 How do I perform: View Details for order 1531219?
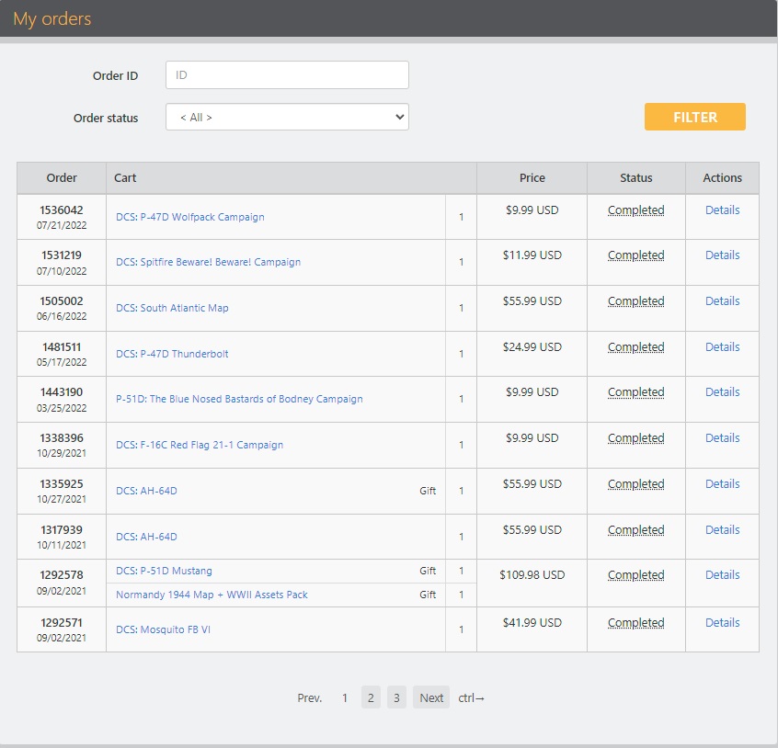click(723, 255)
